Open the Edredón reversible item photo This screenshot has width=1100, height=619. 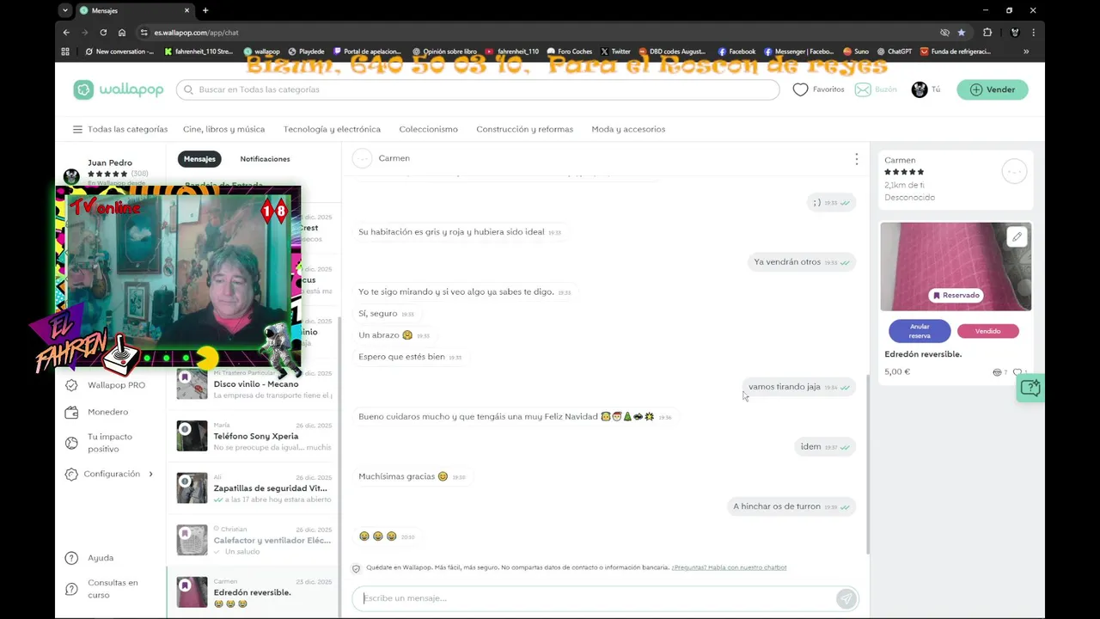coord(956,267)
